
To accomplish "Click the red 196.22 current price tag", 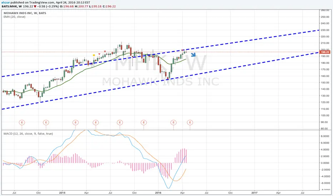I will (325, 52).
